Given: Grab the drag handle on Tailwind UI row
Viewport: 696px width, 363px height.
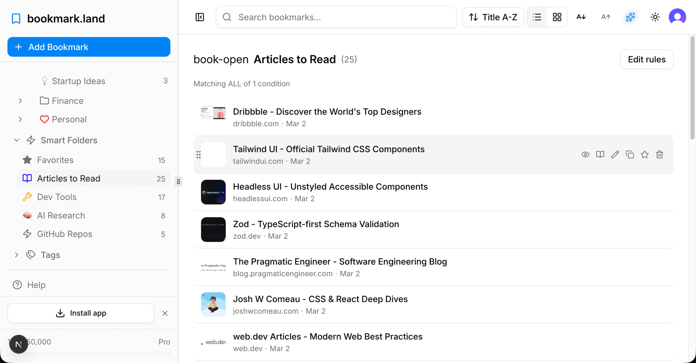Looking at the screenshot, I should pos(198,155).
